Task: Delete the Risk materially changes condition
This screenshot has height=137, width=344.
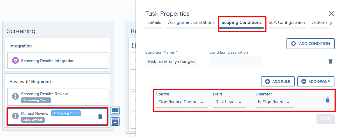Action: (x=331, y=61)
